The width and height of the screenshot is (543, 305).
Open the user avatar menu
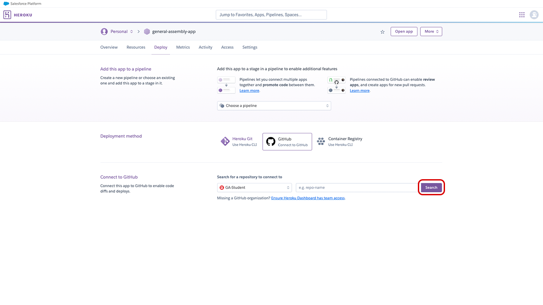click(534, 15)
